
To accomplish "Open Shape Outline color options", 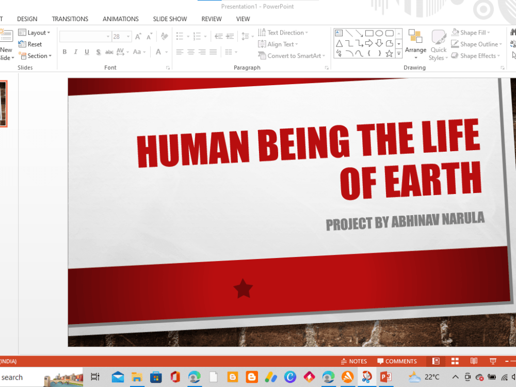I will [476, 44].
